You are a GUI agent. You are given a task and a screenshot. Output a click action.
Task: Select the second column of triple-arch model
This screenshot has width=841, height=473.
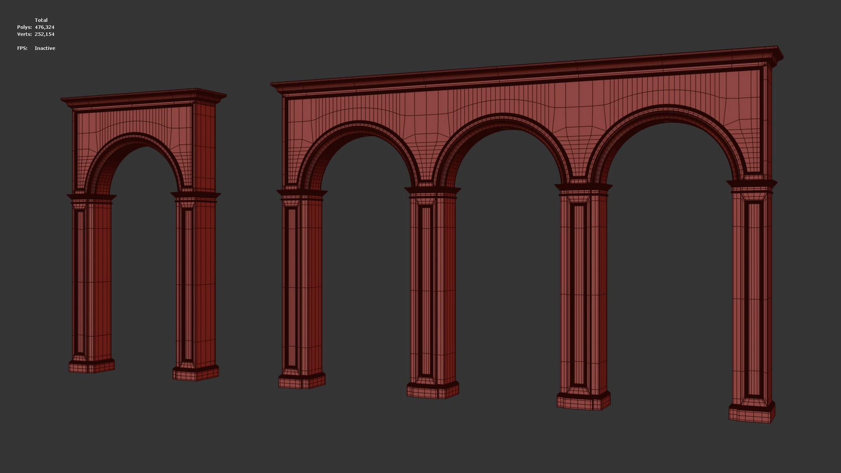click(433, 292)
